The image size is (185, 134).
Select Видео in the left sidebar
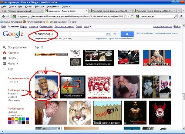coord(11,58)
